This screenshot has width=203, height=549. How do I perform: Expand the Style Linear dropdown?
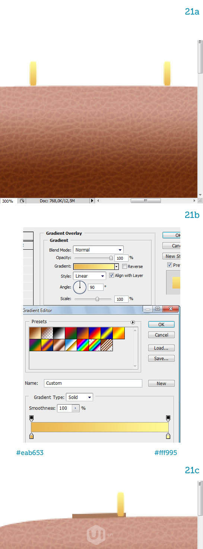[89, 276]
